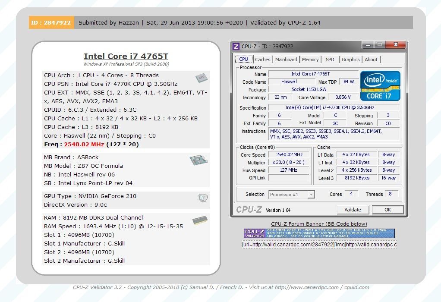Screen dimensions: 441x302
Task: Click the Slot 2 : 4096MB (10700) line
Action: tap(79, 252)
